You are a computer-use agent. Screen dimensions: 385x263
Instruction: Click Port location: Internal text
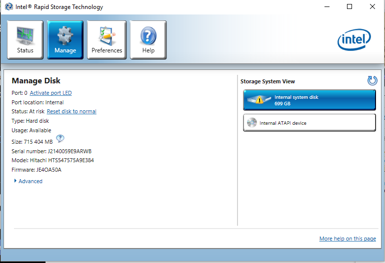point(37,102)
